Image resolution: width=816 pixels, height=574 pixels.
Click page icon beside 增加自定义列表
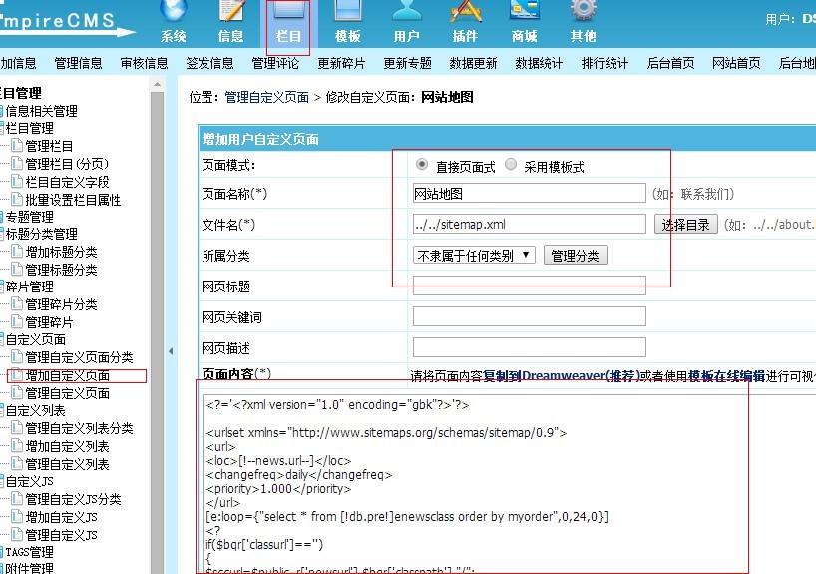tap(17, 446)
